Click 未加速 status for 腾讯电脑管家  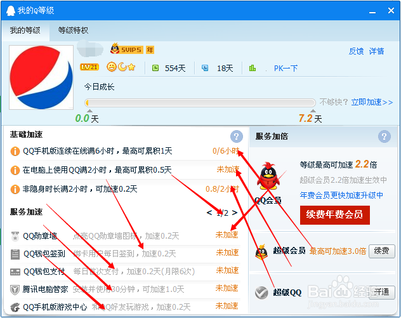pyautogui.click(x=227, y=288)
